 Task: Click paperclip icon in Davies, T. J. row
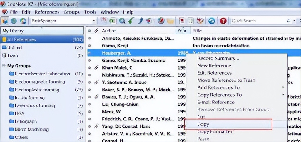point(96,97)
